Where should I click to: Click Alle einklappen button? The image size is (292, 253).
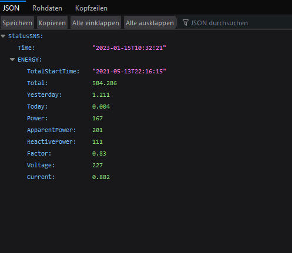pos(96,23)
